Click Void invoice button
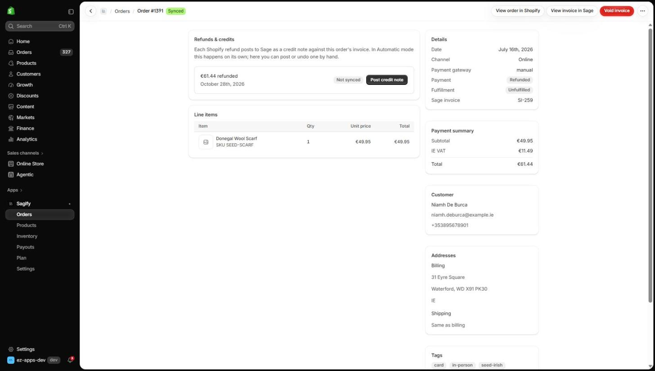The height and width of the screenshot is (371, 655). (x=616, y=11)
